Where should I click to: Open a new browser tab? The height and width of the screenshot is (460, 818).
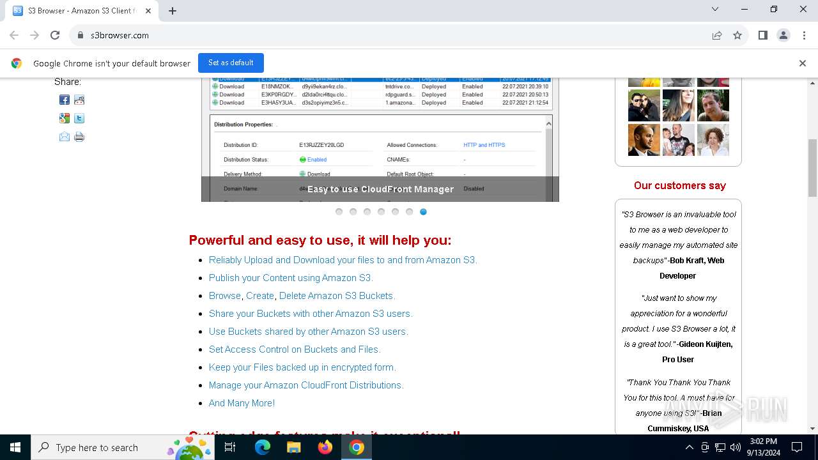(x=173, y=10)
